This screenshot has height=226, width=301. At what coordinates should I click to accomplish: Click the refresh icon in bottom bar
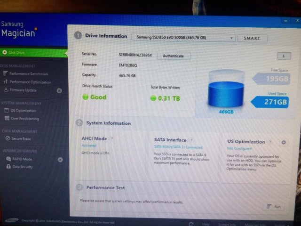pos(191,224)
